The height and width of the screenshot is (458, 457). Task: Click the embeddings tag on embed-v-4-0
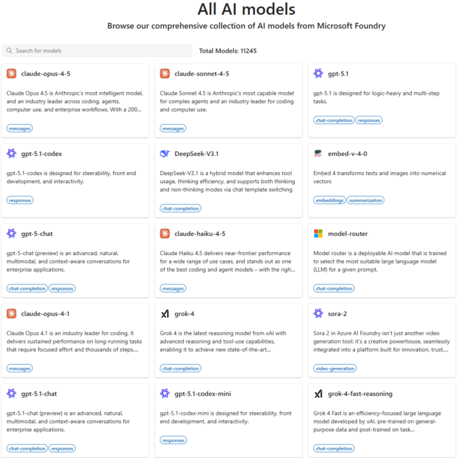pyautogui.click(x=330, y=200)
